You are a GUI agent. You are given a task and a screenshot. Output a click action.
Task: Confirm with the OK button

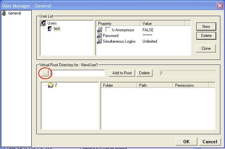186,142
